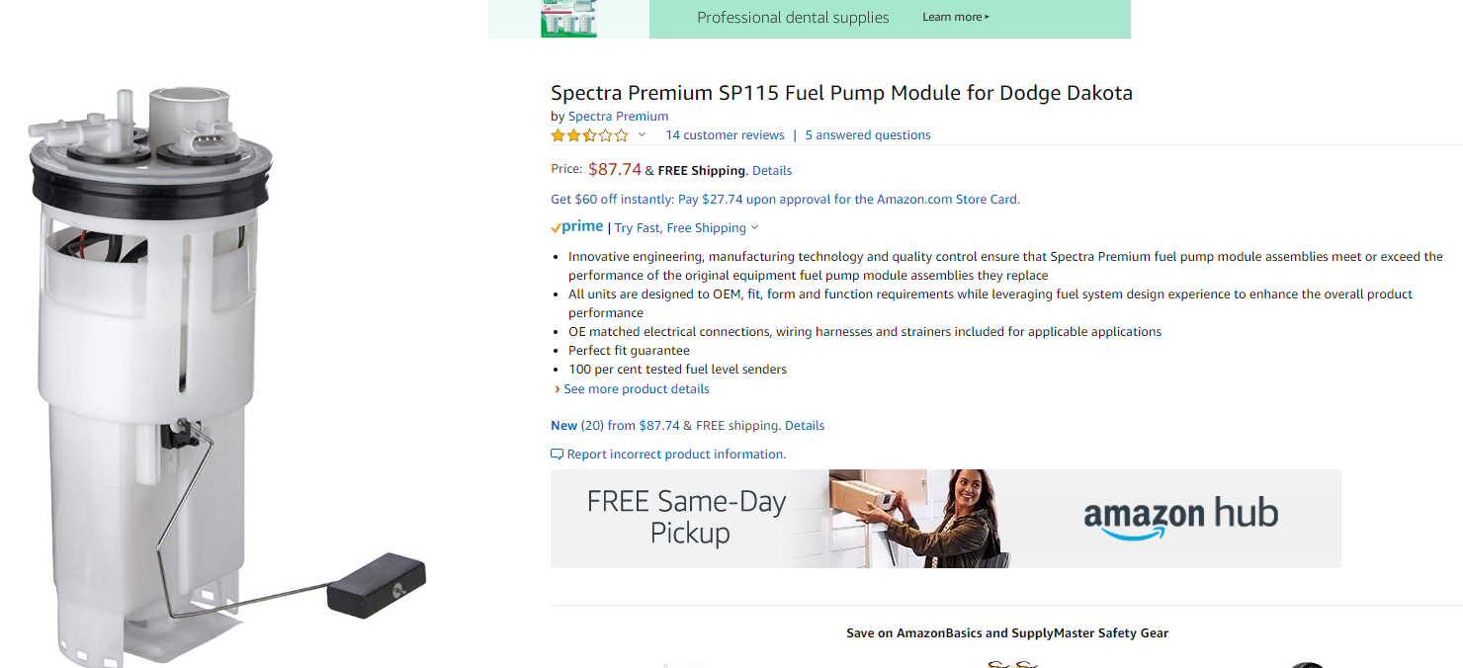The width and height of the screenshot is (1463, 668).
Task: Click Details link after New offers shipping
Action: tap(804, 426)
